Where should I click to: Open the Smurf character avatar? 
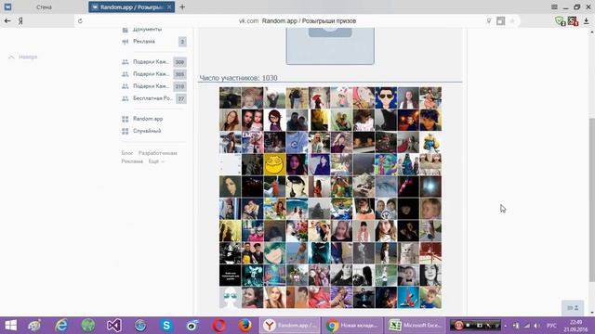(x=430, y=142)
